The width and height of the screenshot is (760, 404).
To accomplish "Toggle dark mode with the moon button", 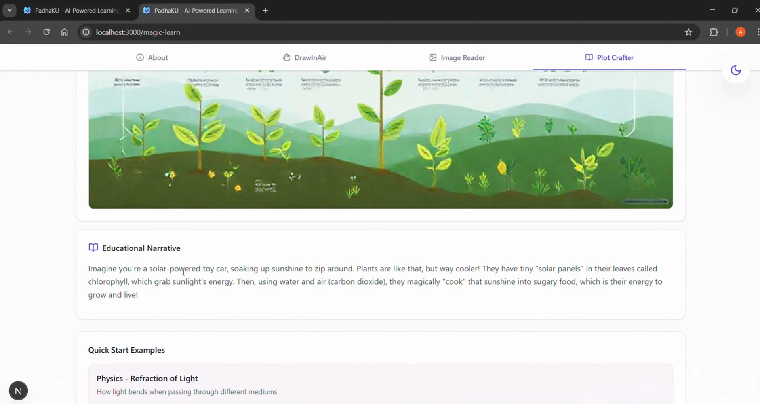I will click(x=736, y=70).
